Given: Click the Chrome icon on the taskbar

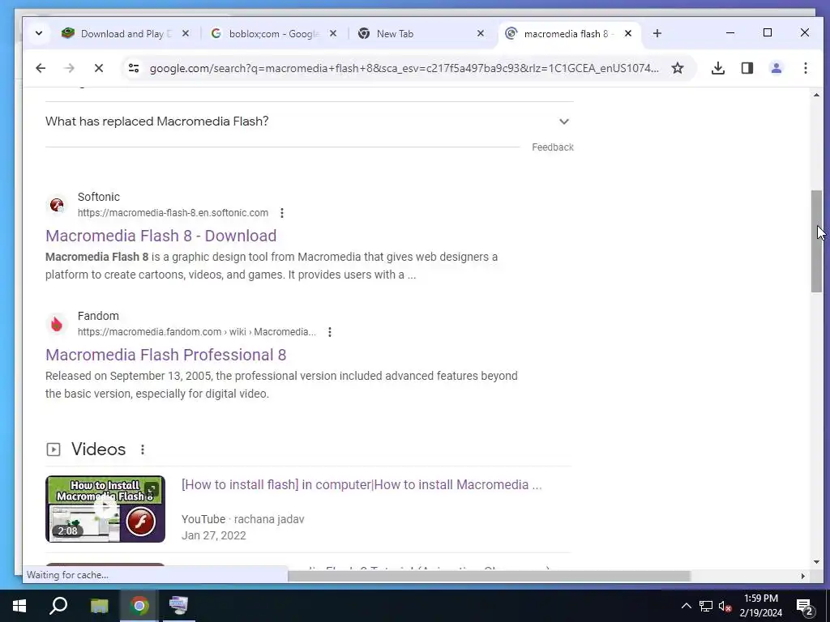Looking at the screenshot, I should click(139, 606).
